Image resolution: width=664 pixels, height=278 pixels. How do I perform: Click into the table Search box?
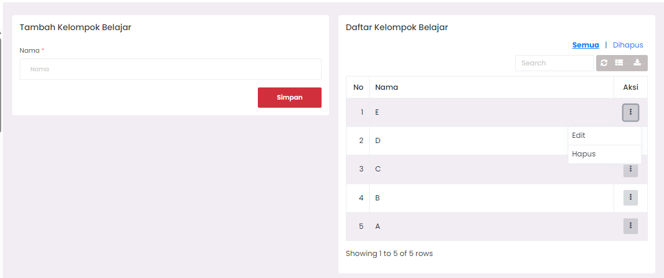(x=554, y=63)
